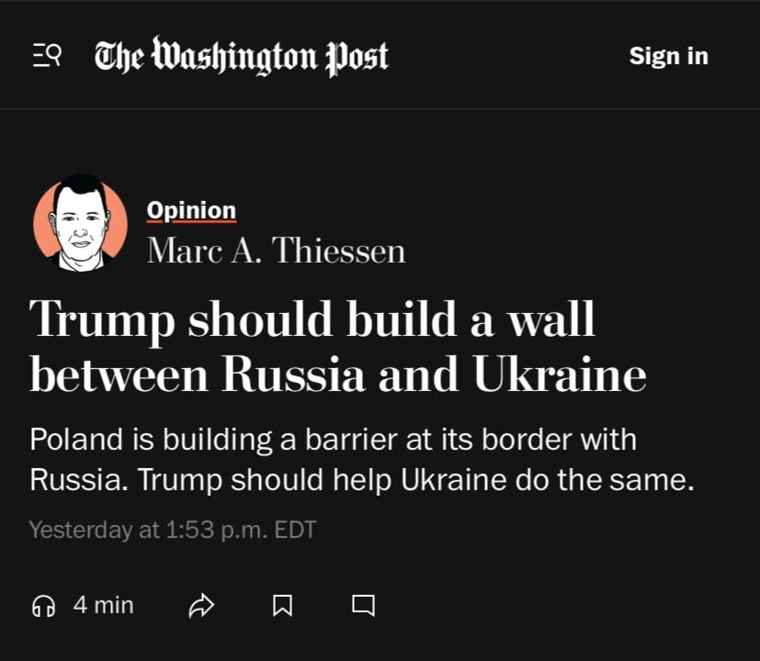This screenshot has height=661, width=760.
Task: Bookmark this article
Action: click(x=283, y=605)
